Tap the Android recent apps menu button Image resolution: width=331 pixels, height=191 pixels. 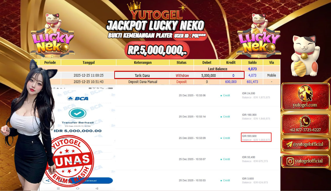click(58, 188)
